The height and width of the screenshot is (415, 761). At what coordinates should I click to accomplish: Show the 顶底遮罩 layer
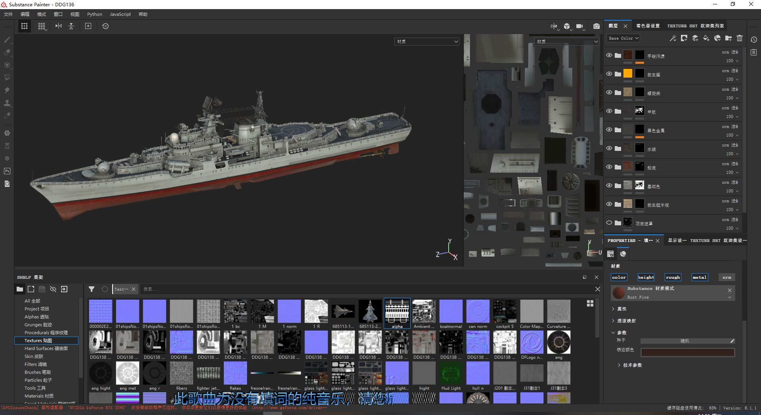(x=609, y=223)
